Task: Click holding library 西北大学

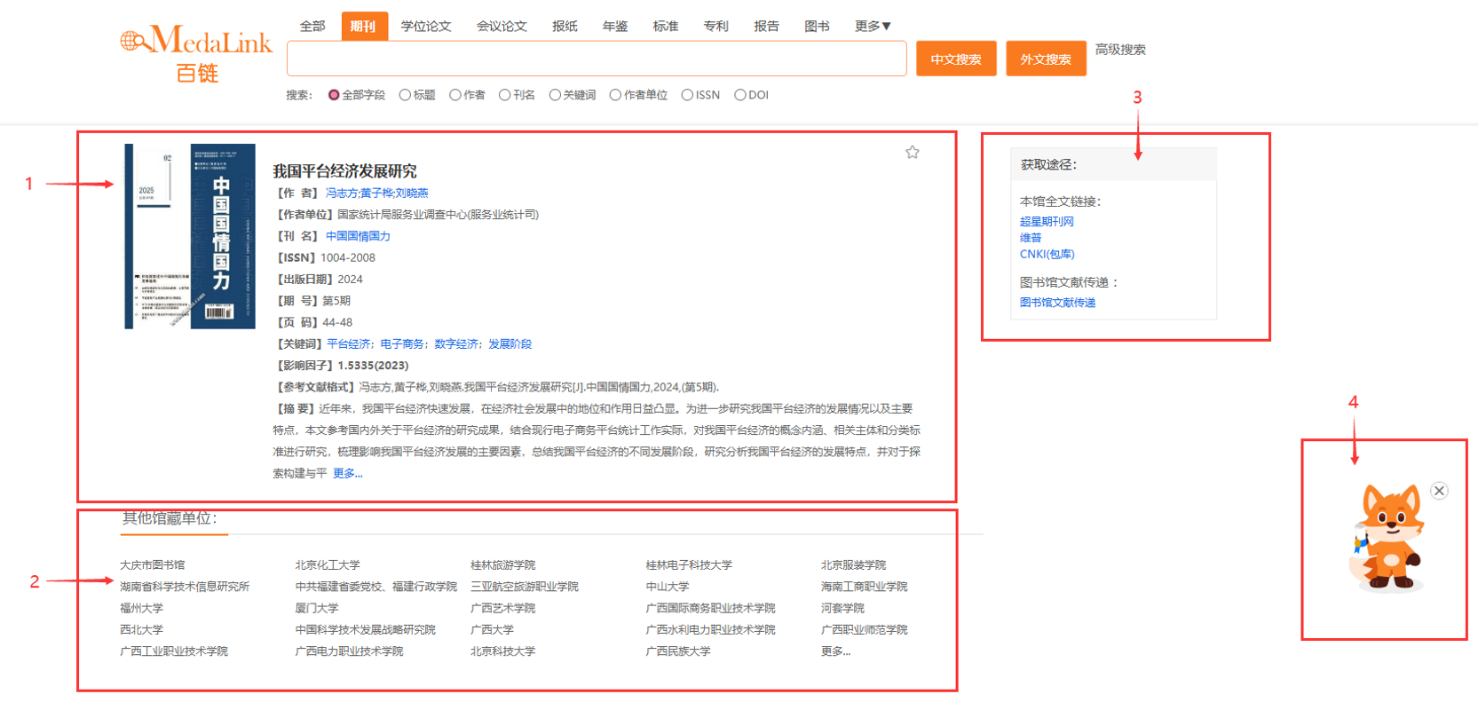Action: (x=142, y=630)
